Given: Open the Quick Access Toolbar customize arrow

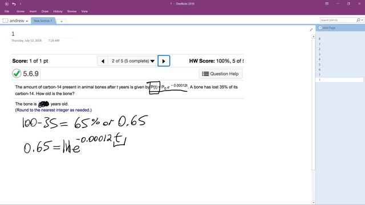Looking at the screenshot, I should point(21,4).
